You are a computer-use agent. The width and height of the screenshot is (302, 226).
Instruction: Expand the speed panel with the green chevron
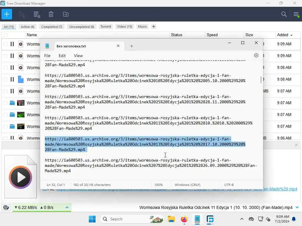[x=67, y=207]
